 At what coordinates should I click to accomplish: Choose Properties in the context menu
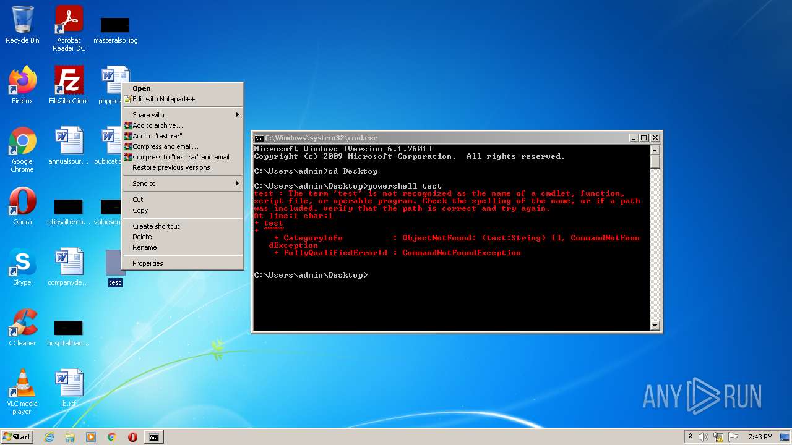[182, 263]
